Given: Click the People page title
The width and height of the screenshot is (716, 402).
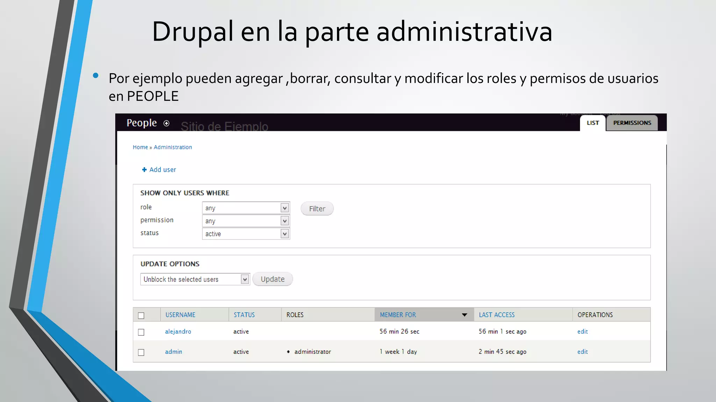Looking at the screenshot, I should coord(142,123).
